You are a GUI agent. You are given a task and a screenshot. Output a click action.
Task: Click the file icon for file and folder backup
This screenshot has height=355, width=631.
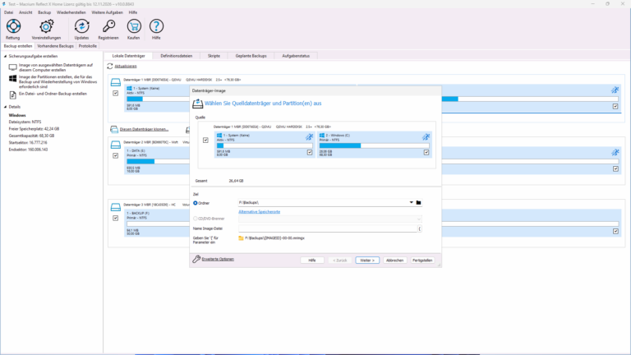coord(13,95)
